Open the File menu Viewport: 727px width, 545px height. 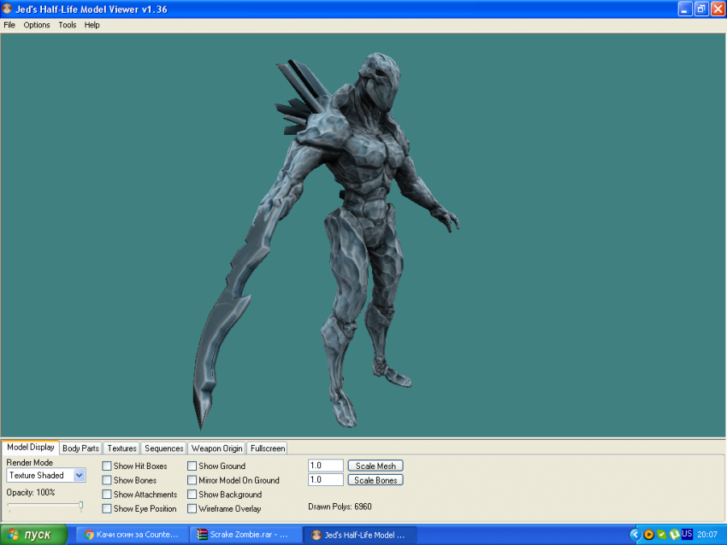tap(9, 25)
